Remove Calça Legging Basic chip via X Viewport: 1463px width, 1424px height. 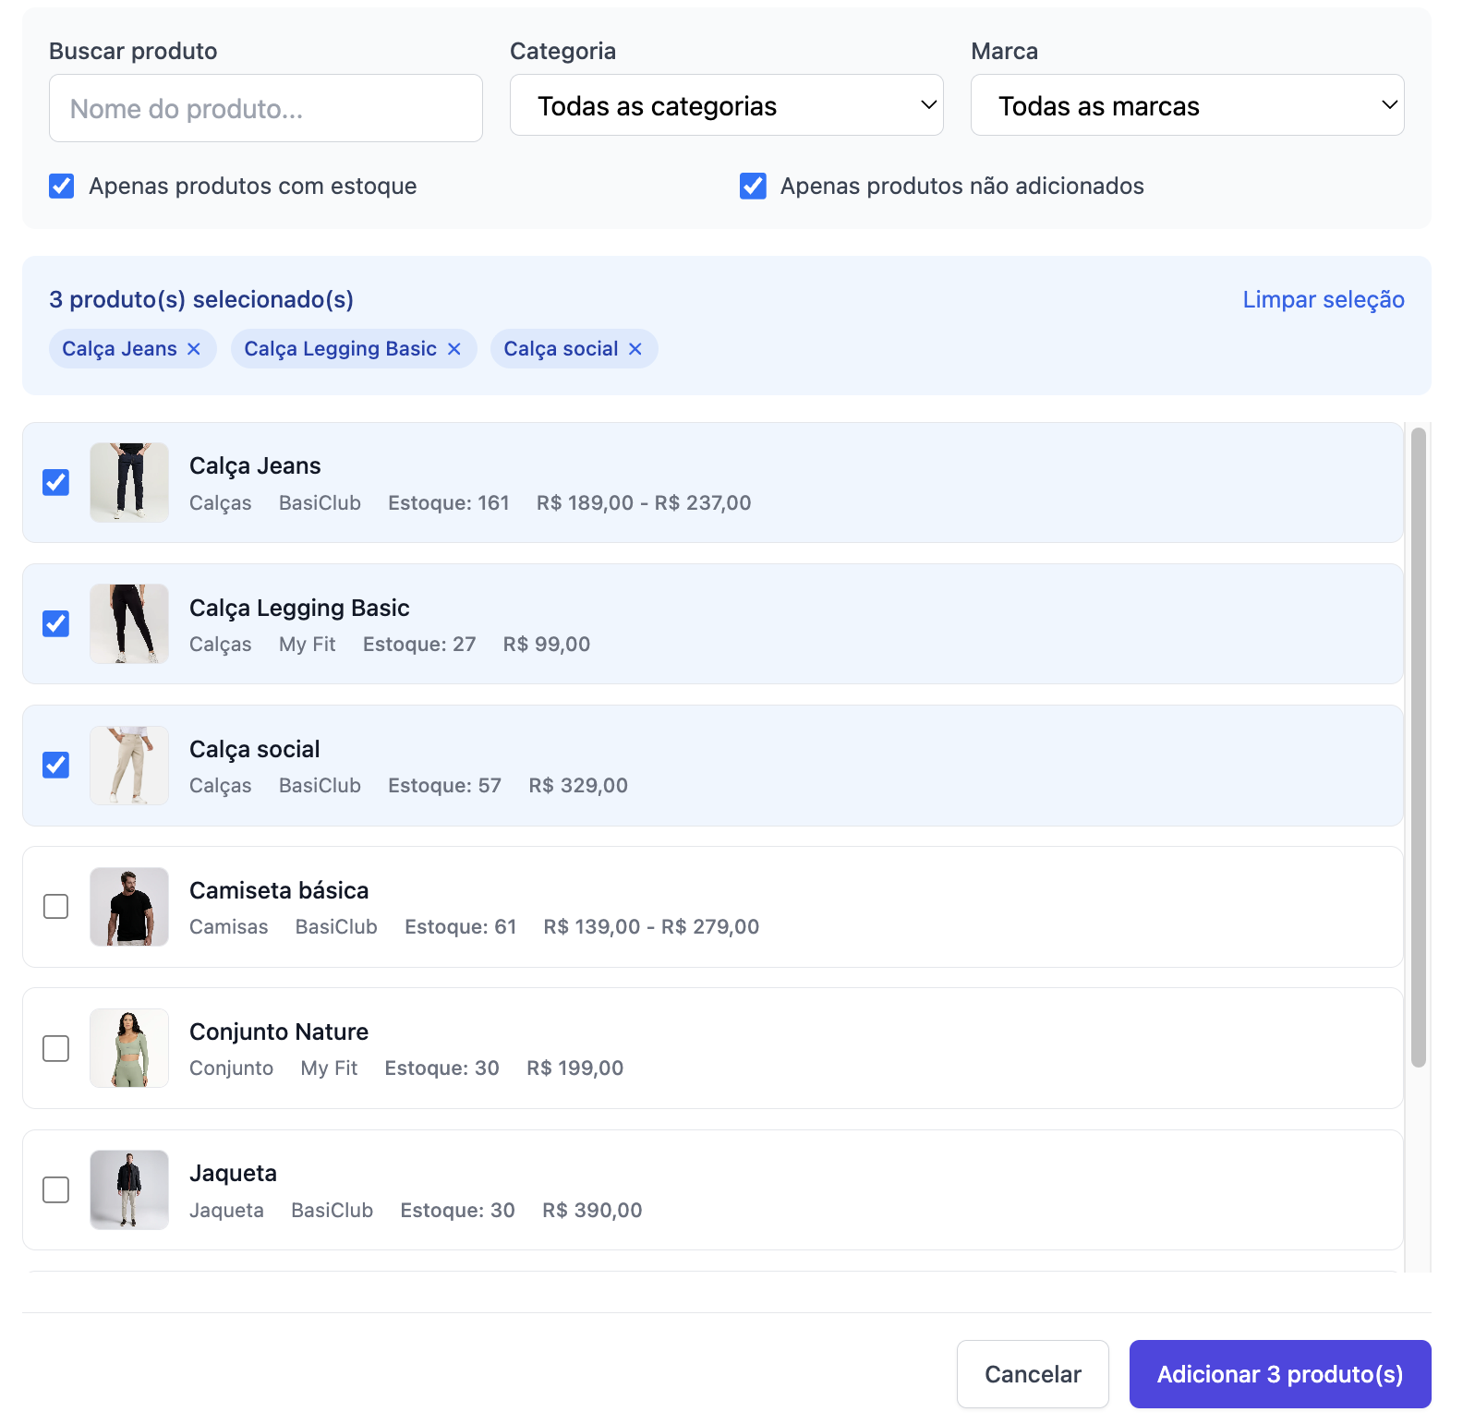click(x=453, y=349)
